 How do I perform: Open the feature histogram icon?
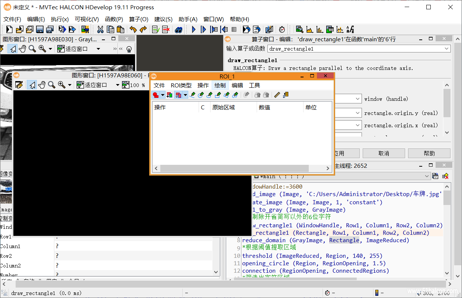click(320, 29)
